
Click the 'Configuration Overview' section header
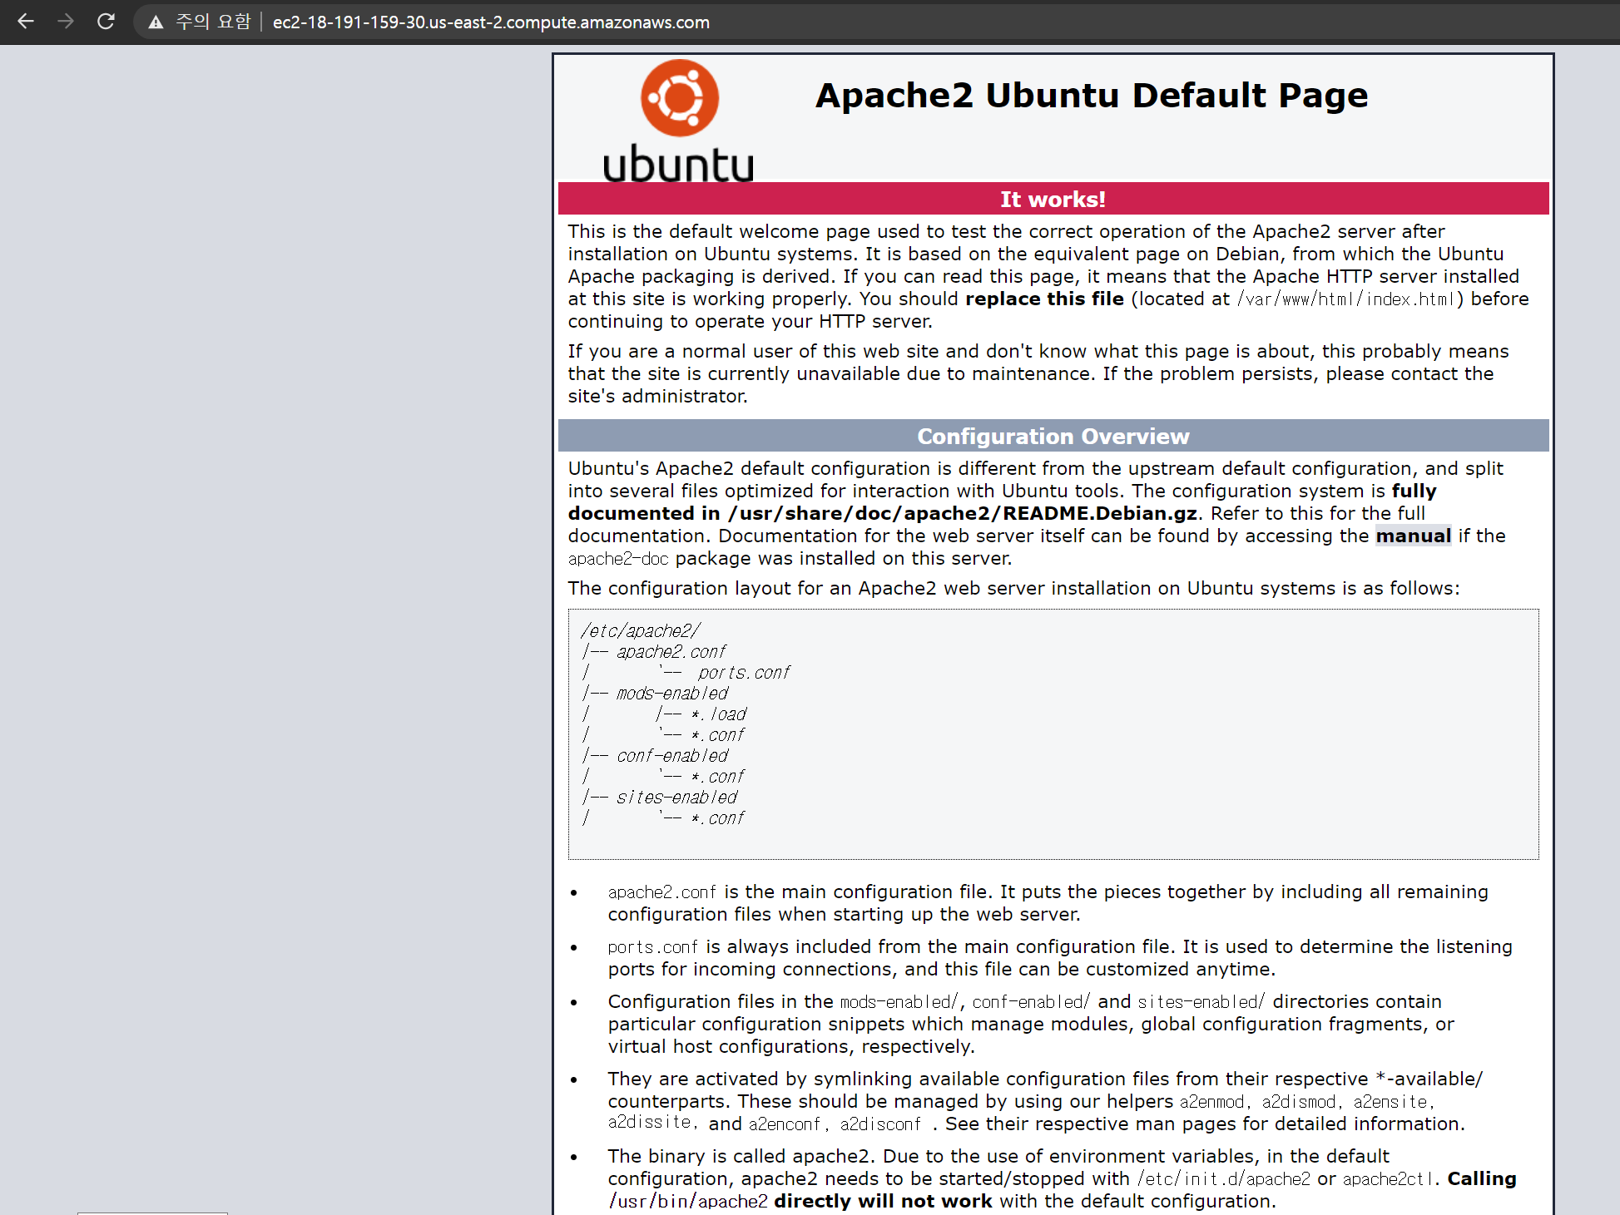tap(1053, 436)
